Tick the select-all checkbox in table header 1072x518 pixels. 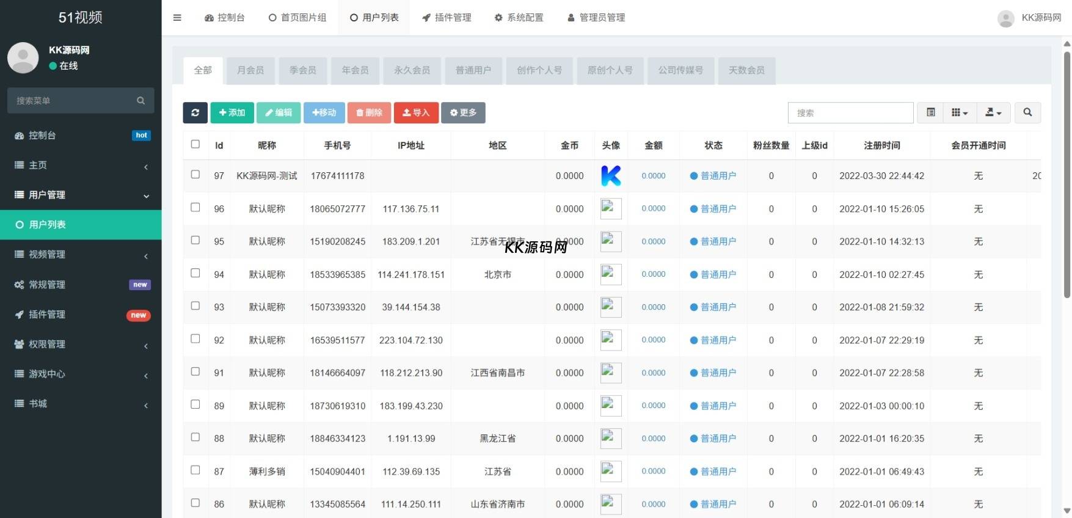(195, 145)
